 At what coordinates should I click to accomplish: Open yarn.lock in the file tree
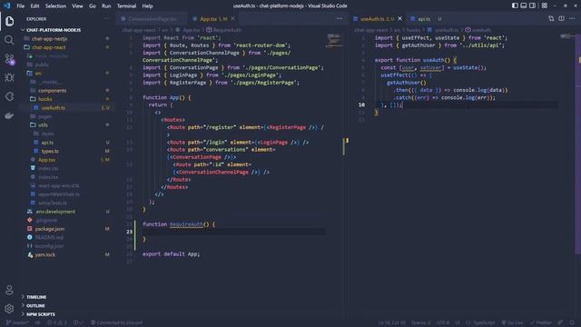[44, 254]
